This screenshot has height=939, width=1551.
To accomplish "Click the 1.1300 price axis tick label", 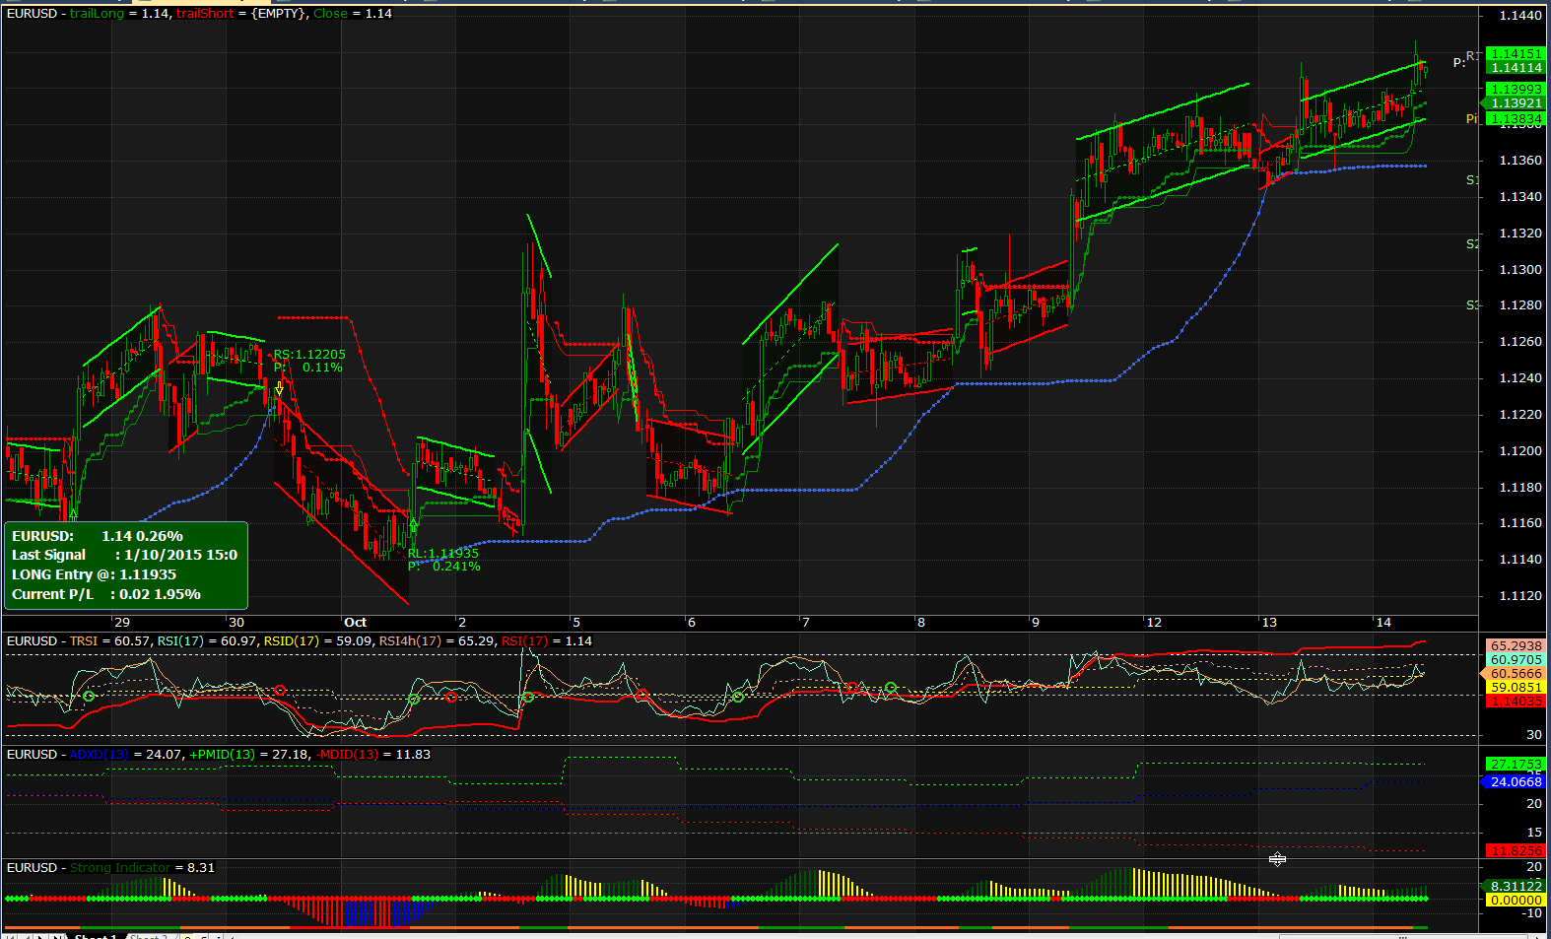I will coord(1520,270).
